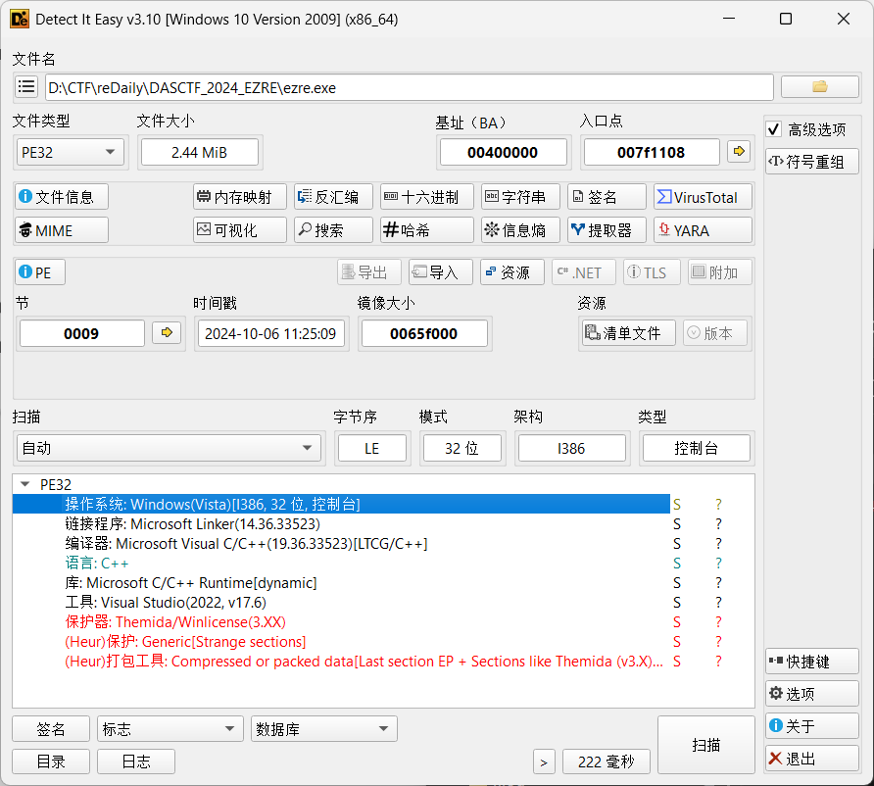Click the S link on 链接程序 row
The width and height of the screenshot is (874, 786).
pyautogui.click(x=677, y=524)
